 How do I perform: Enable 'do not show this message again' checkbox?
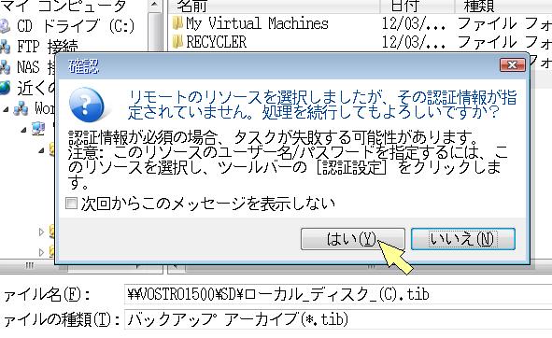coord(72,204)
